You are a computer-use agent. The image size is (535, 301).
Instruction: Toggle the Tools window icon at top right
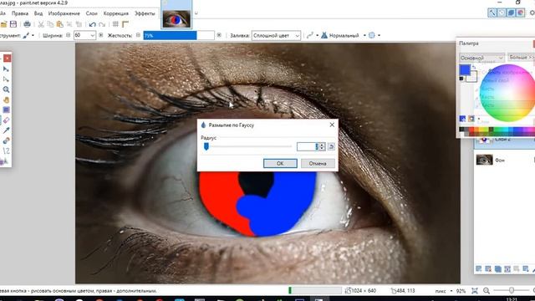492,13
